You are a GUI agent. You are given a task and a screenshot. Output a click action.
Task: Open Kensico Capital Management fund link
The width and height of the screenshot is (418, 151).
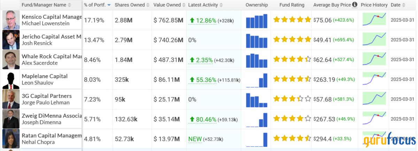(x=52, y=17)
